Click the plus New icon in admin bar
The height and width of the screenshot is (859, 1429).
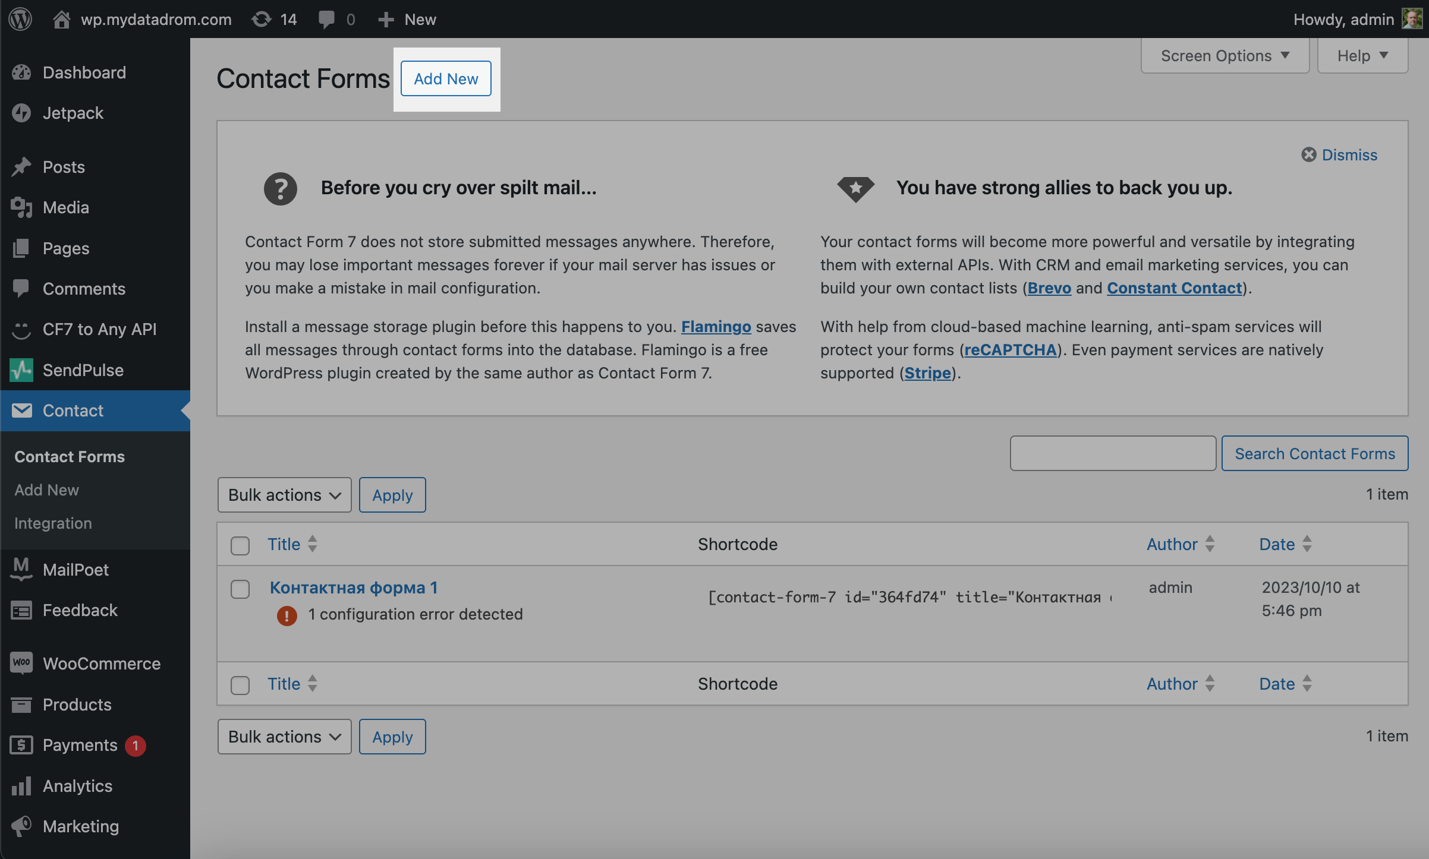386,20
